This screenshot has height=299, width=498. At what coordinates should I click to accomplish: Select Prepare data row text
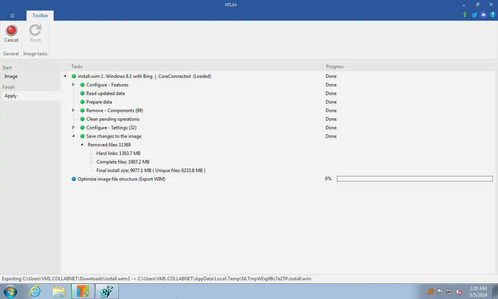point(99,102)
